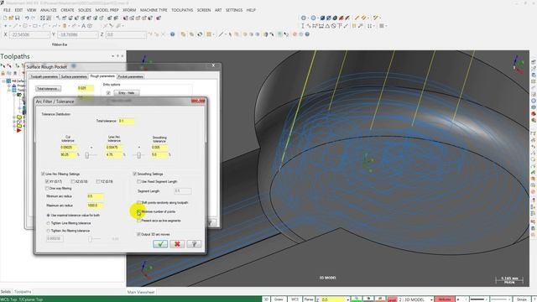Enable the XZ (G18) plane checkbox
Viewport: 537px width, 302px height.
pyautogui.click(x=73, y=181)
